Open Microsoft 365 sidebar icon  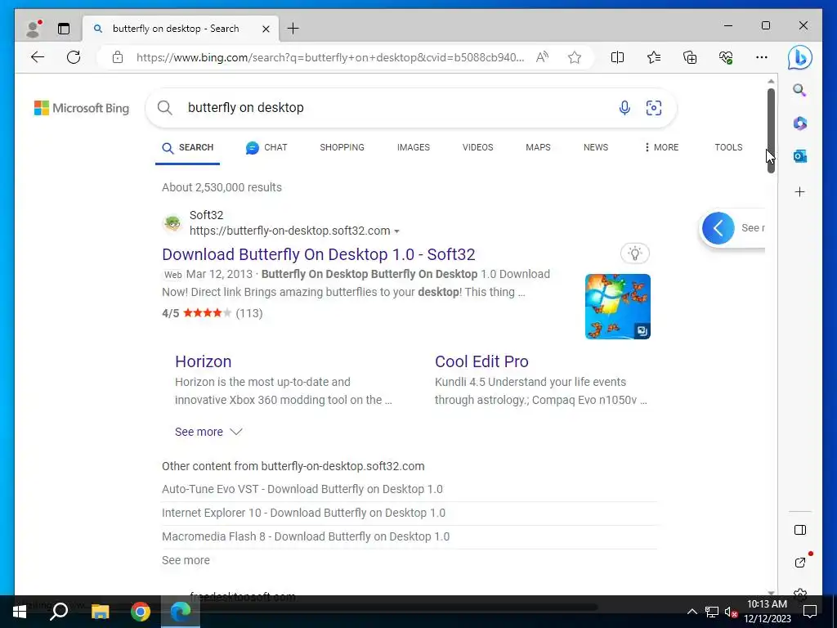(799, 123)
